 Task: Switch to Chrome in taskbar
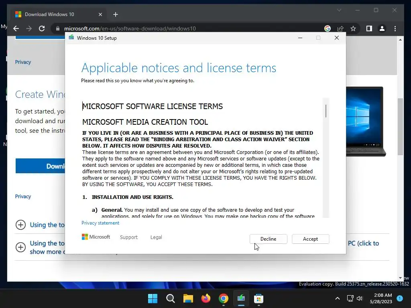click(x=223, y=298)
